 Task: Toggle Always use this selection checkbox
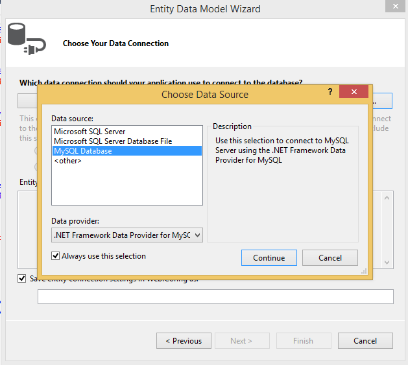(x=55, y=256)
